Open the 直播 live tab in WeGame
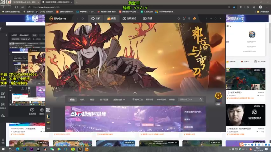 point(148,18)
